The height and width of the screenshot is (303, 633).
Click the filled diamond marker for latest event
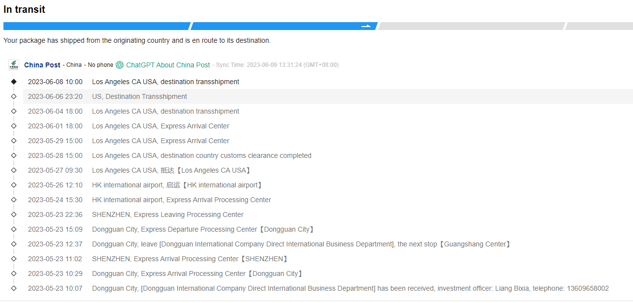[x=14, y=82]
